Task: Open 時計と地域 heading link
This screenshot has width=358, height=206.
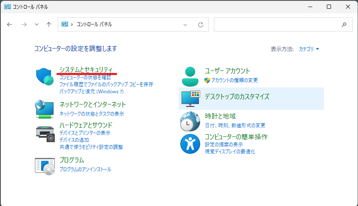Action: pyautogui.click(x=221, y=116)
